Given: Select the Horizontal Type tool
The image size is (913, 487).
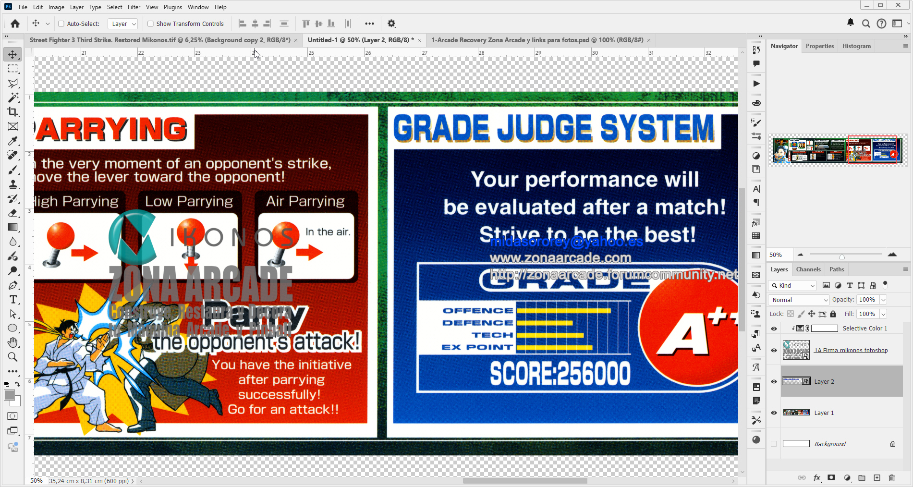Looking at the screenshot, I should tap(13, 299).
